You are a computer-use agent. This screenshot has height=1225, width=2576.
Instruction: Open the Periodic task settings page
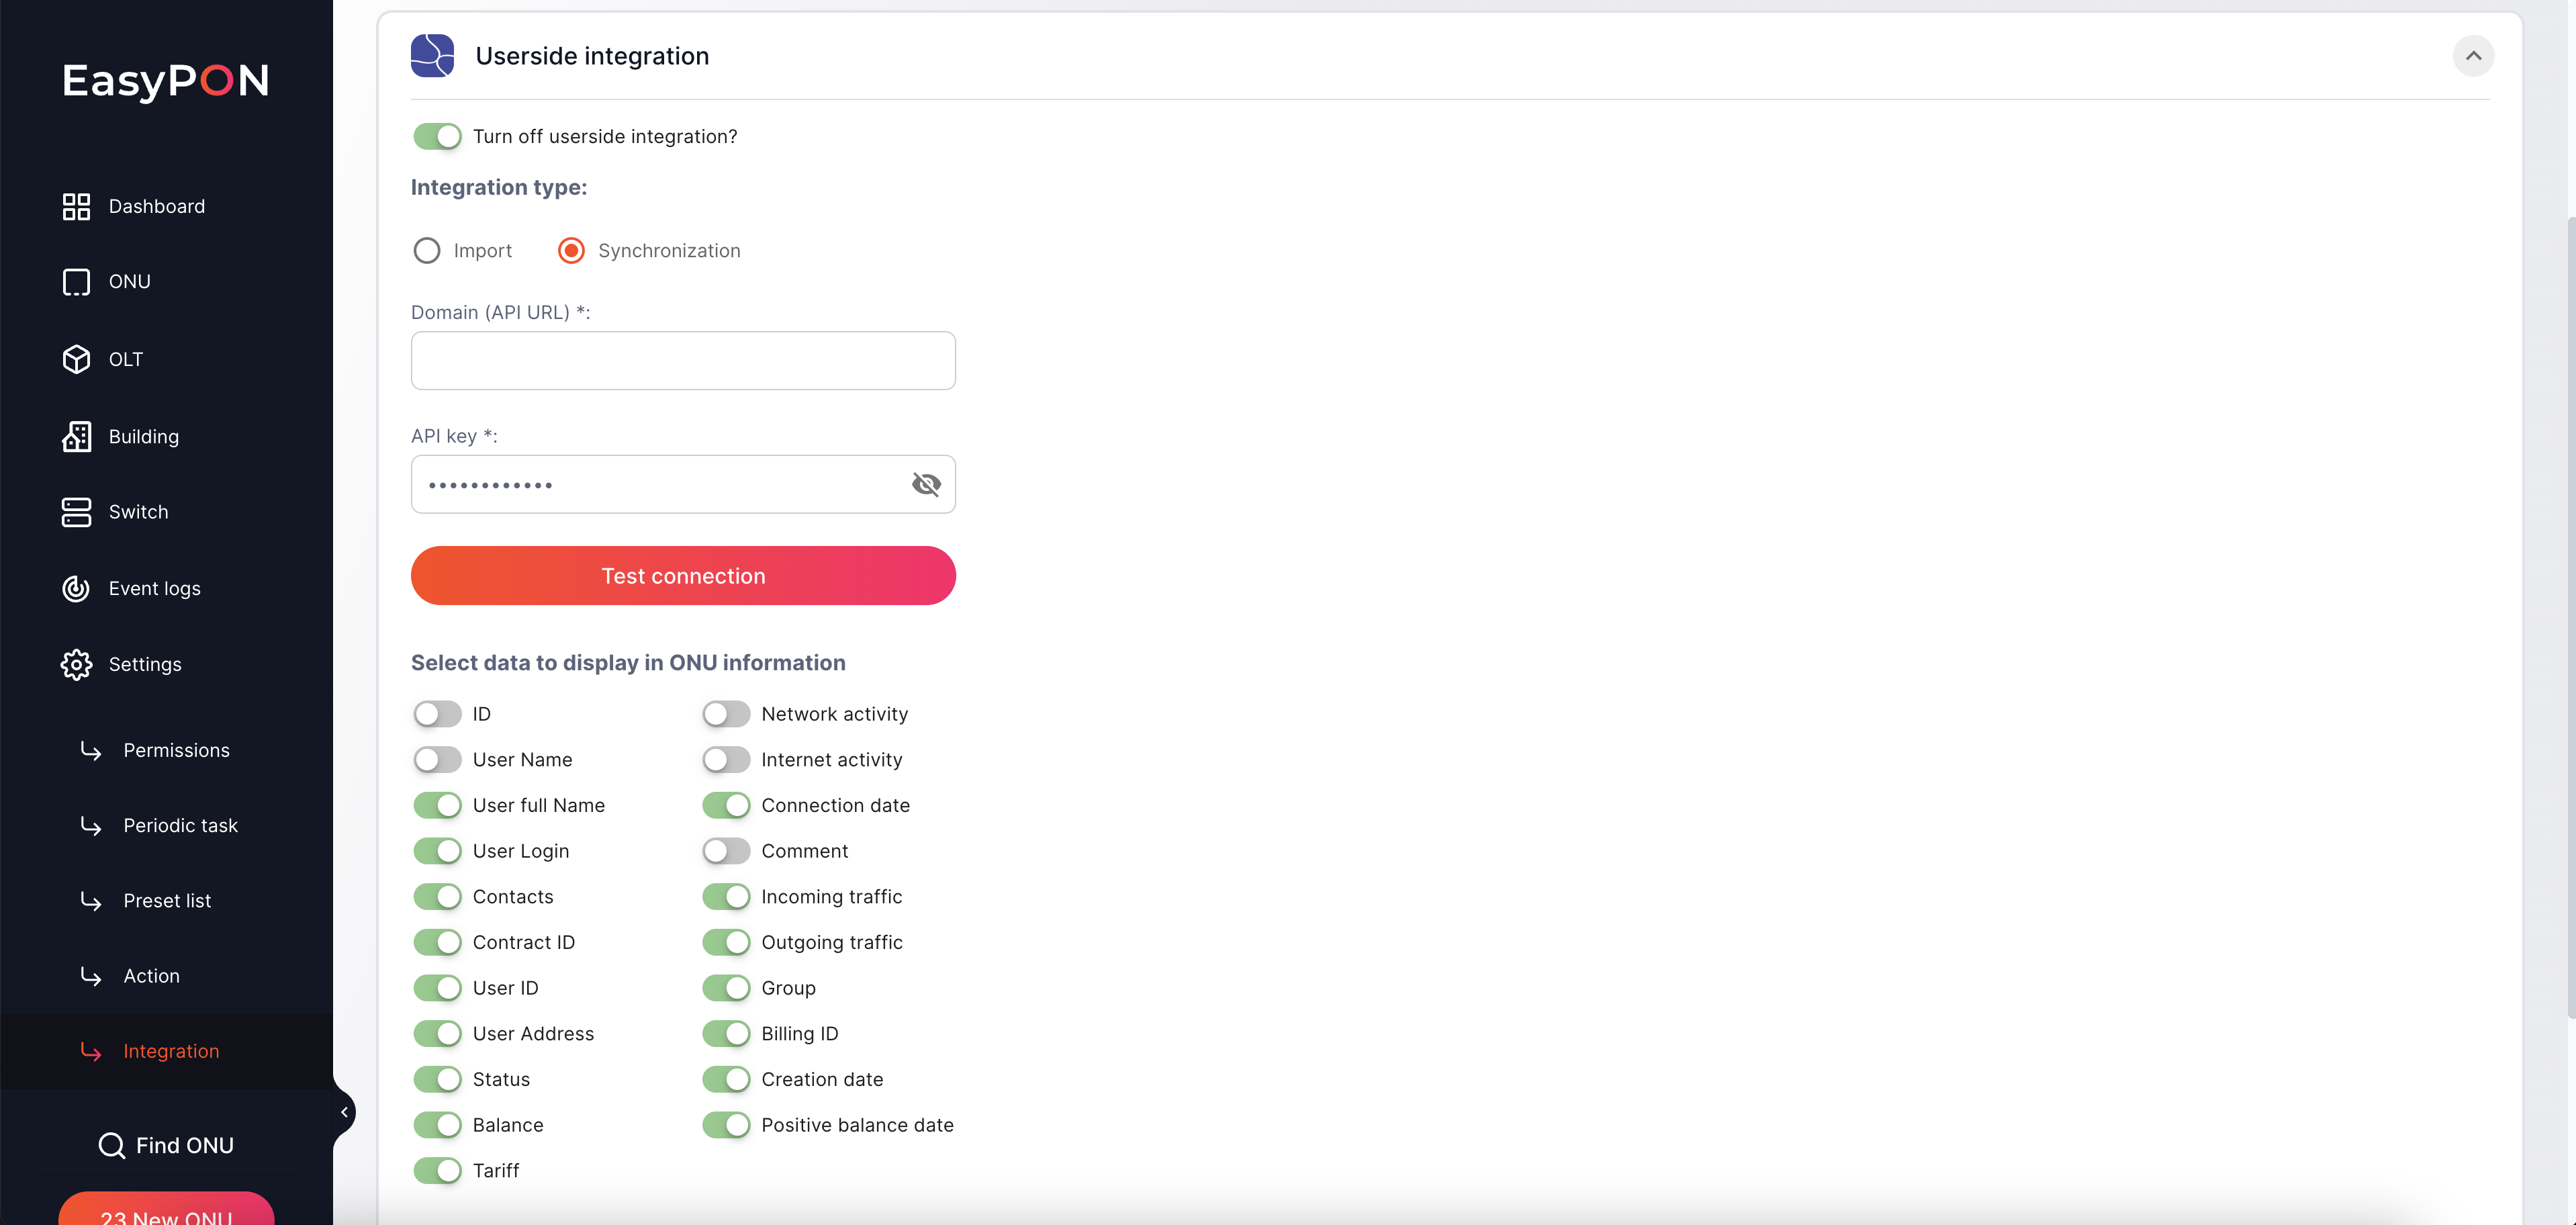180,825
